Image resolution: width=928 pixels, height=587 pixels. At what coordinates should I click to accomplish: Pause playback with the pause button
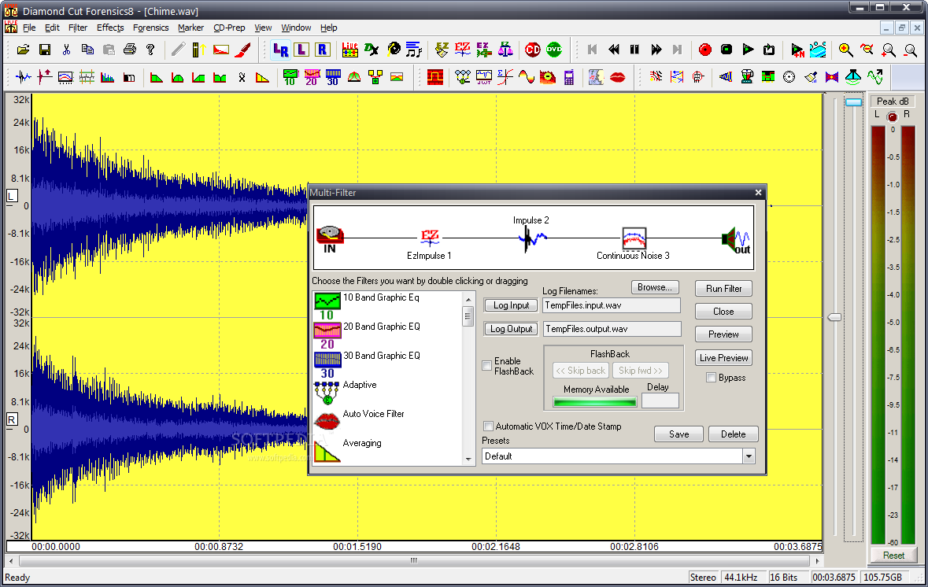click(634, 50)
